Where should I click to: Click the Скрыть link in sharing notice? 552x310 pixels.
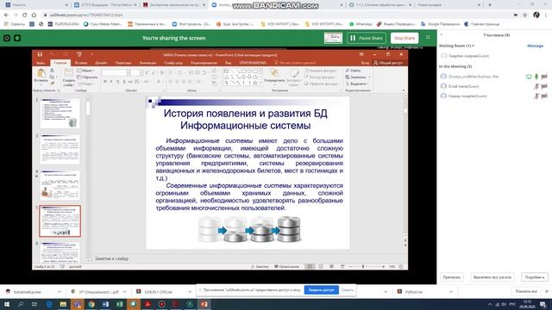point(347,290)
